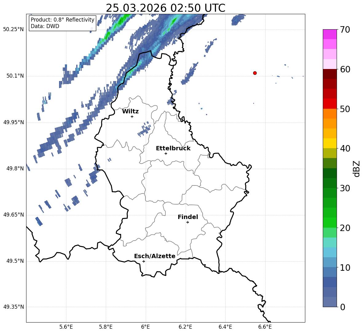Click the 6.2°E longitude label

(x=185, y=327)
